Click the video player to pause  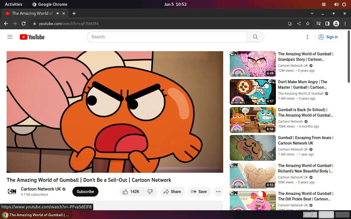pos(115,112)
